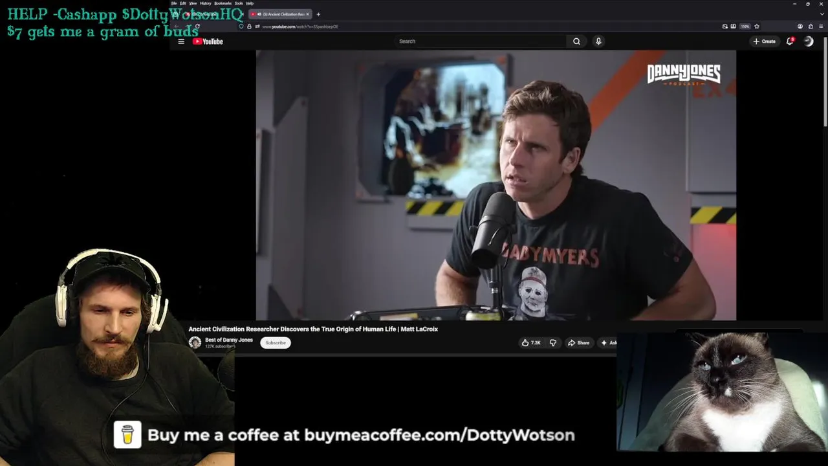The height and width of the screenshot is (466, 828).
Task: Focus the YouTube search field
Action: point(481,41)
